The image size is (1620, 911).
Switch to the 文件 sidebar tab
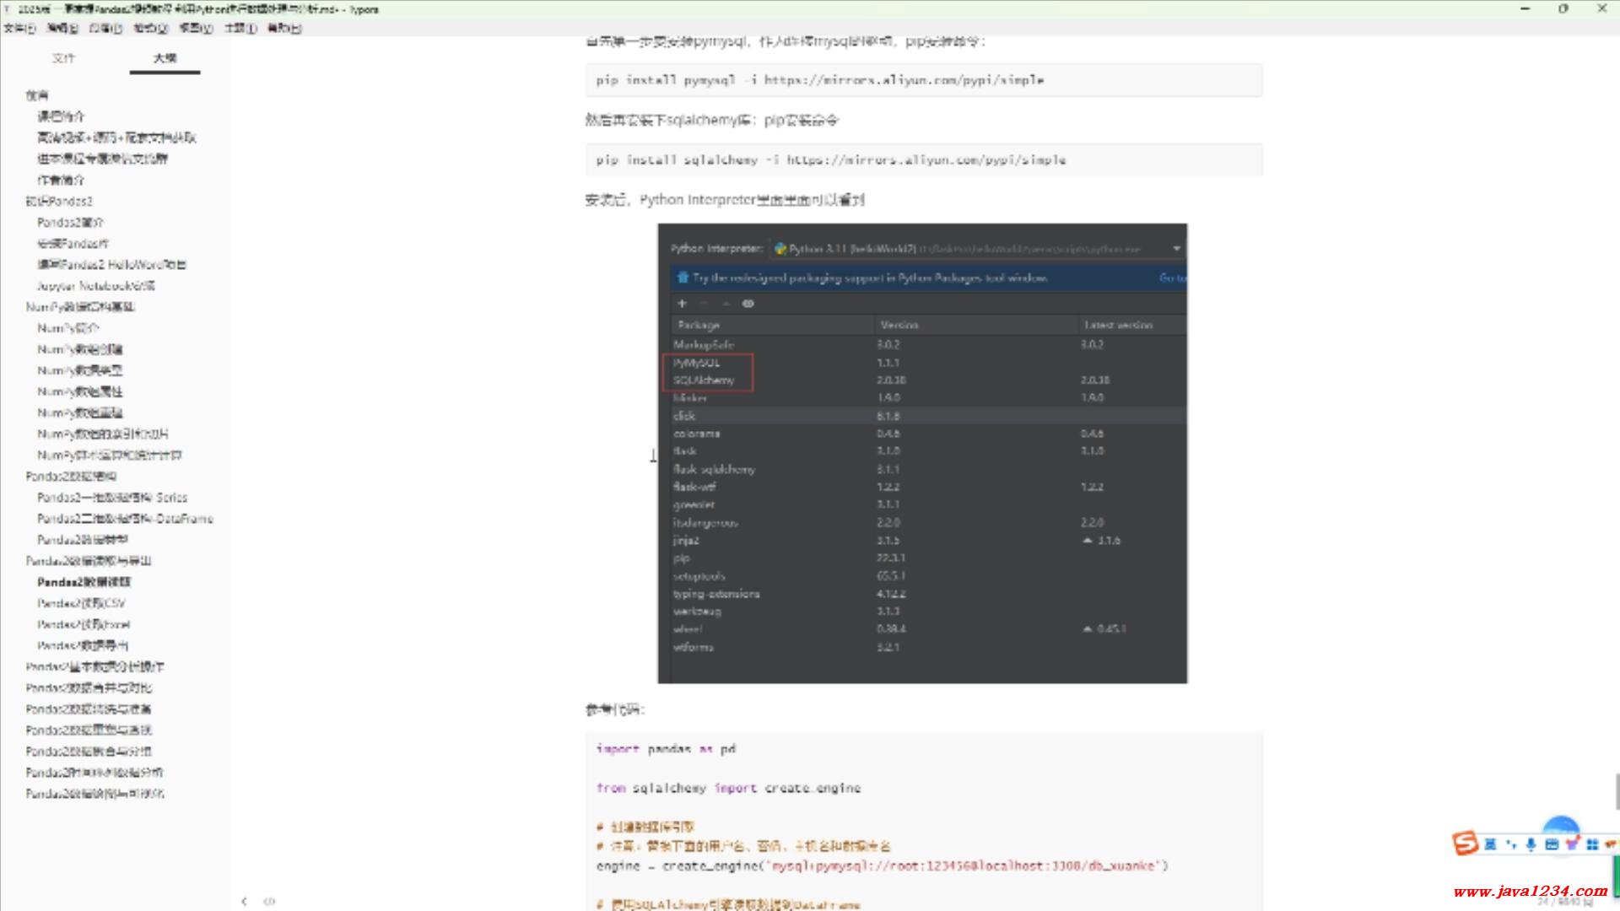point(63,58)
